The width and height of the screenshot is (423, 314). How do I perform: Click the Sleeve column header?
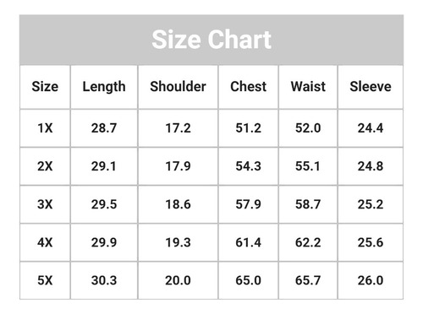point(371,87)
